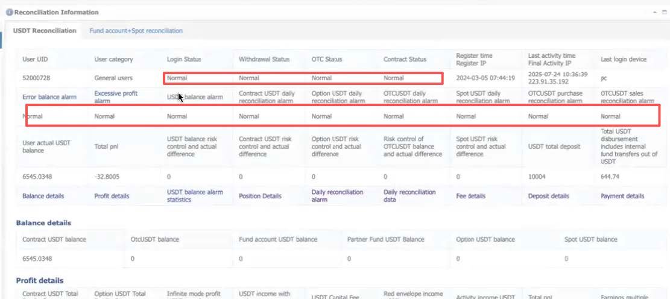Click the Daily reconciliation alarm link

click(337, 196)
